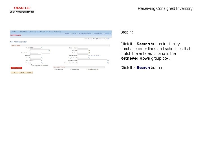Focus the Start Date input field
Viewport: 203px width, 152px height.
point(83,50)
